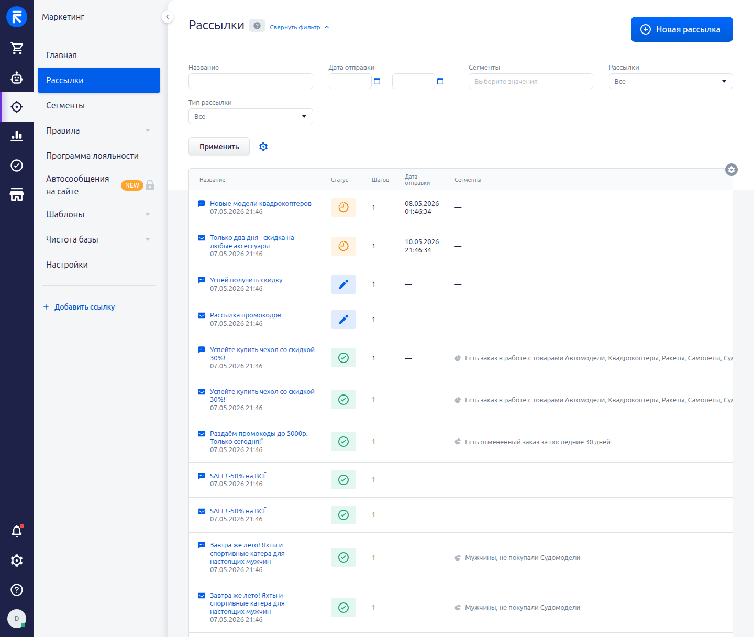This screenshot has width=754, height=637.
Task: Click scheduled status icon for Только два дня
Action: click(x=343, y=246)
